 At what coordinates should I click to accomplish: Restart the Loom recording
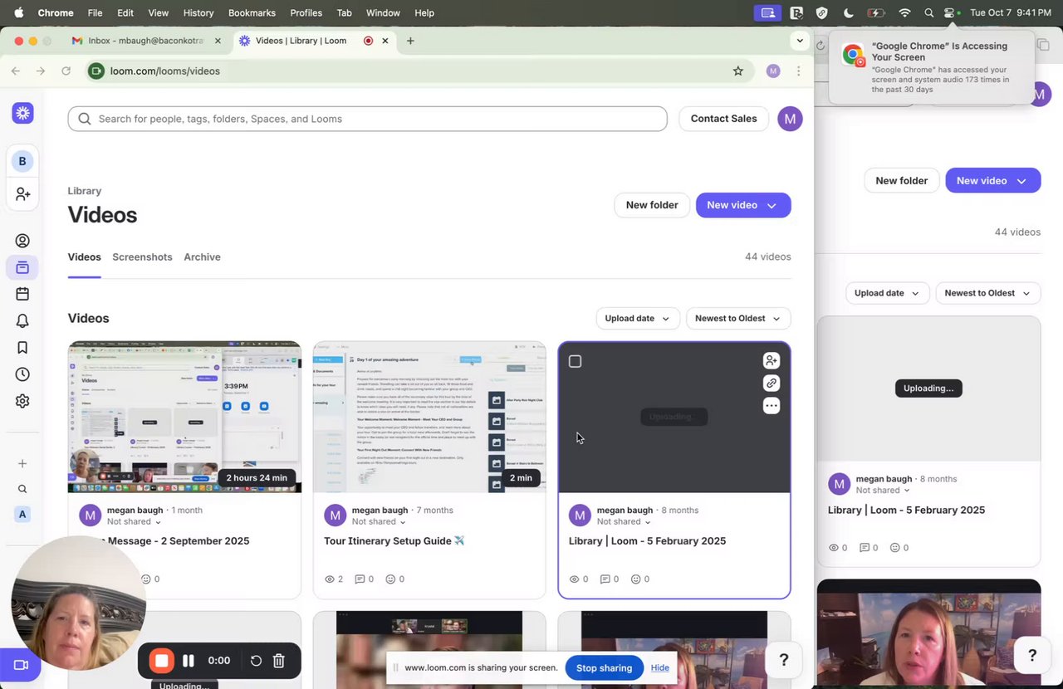pos(256,661)
